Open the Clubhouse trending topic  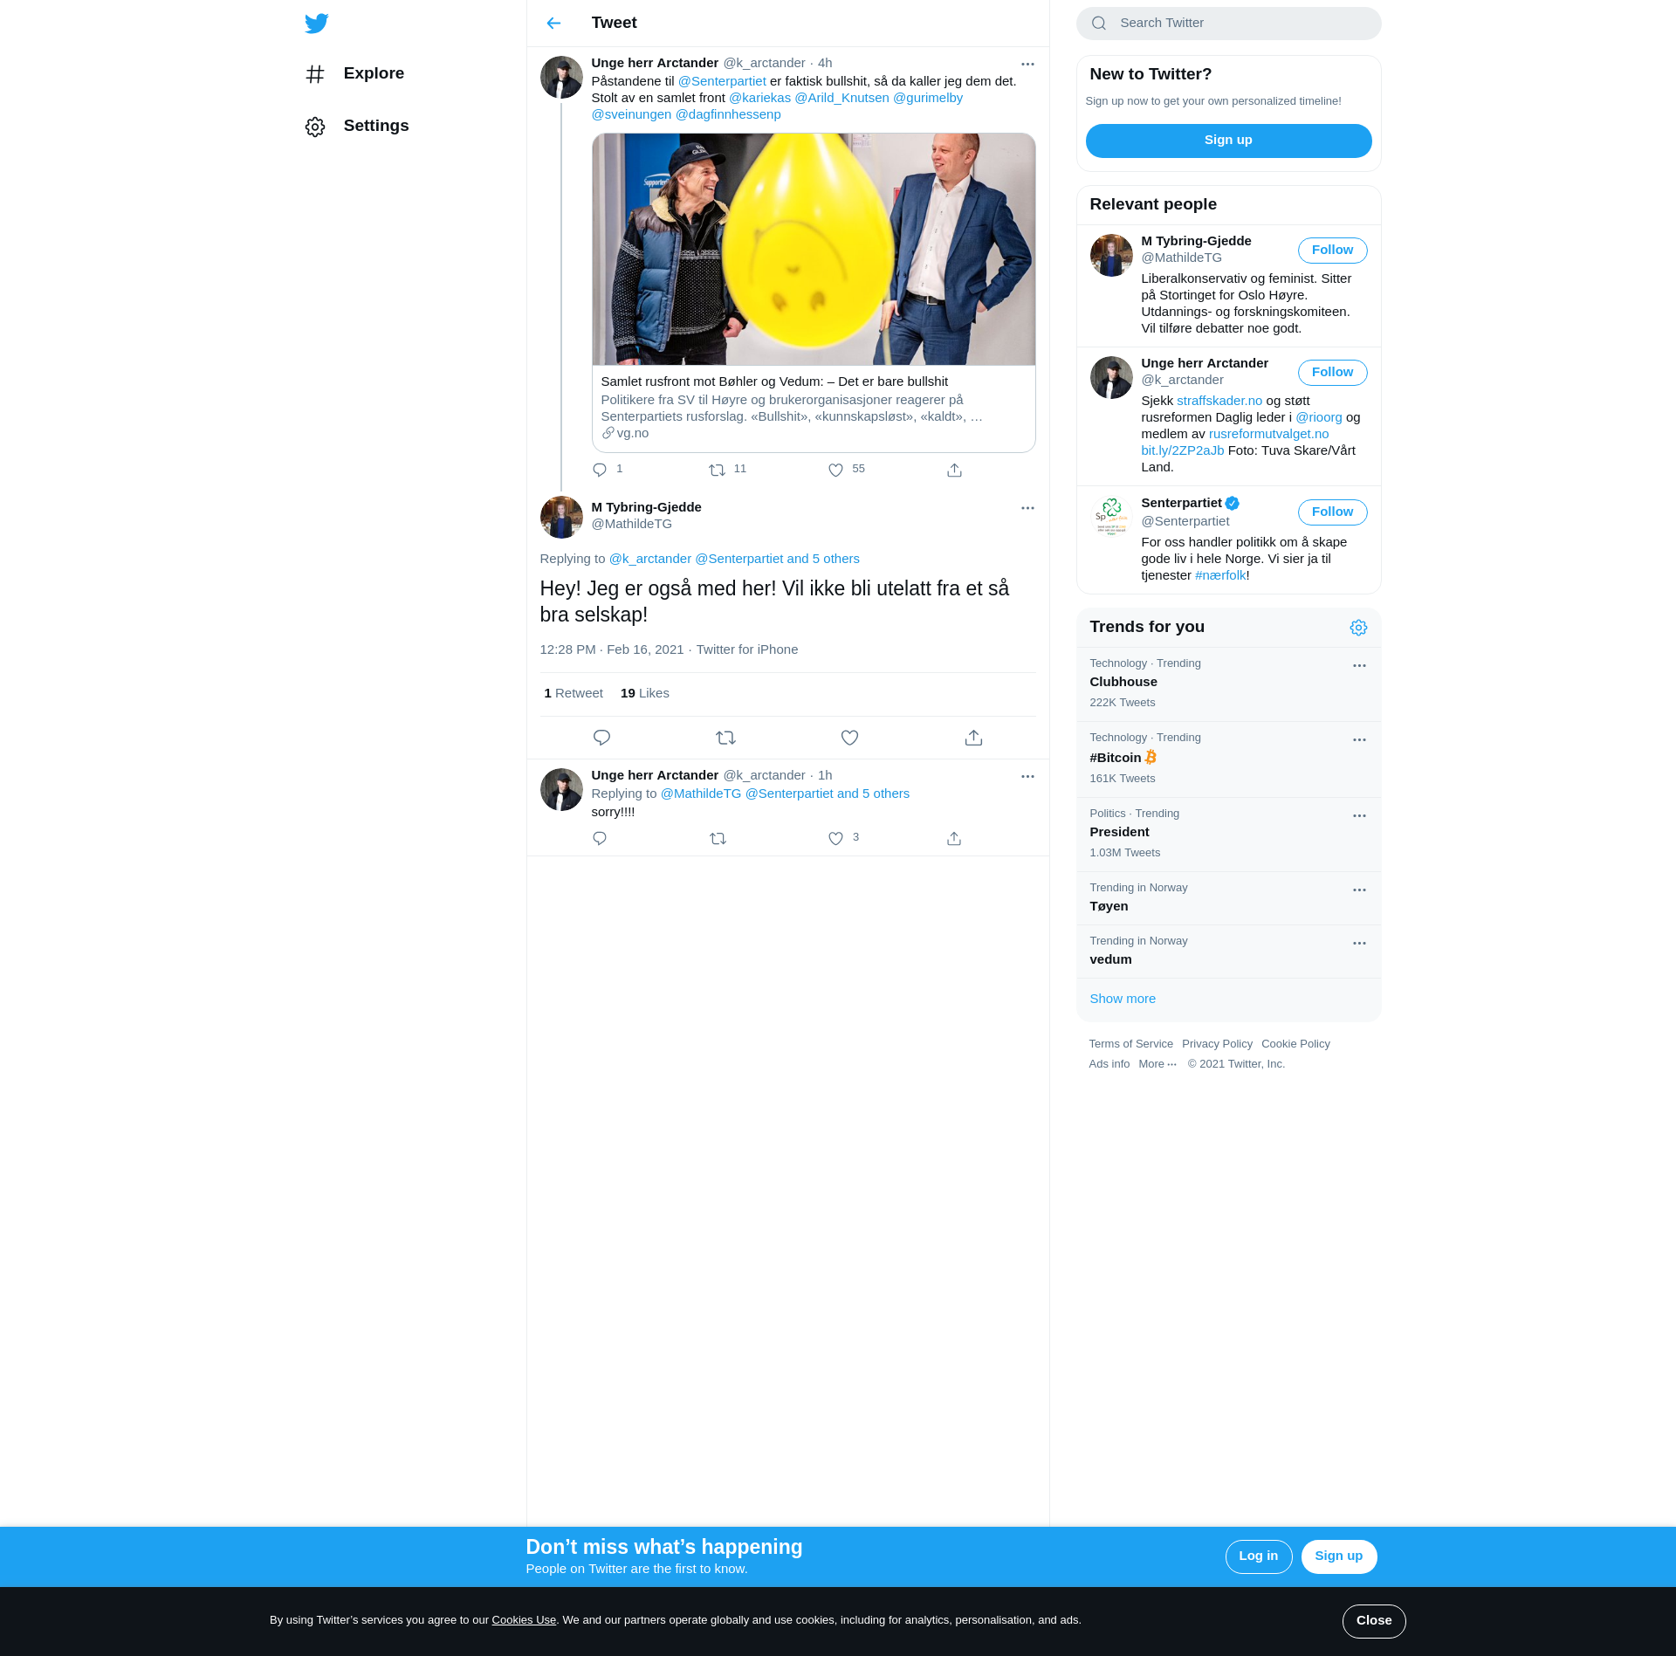coord(1228,684)
